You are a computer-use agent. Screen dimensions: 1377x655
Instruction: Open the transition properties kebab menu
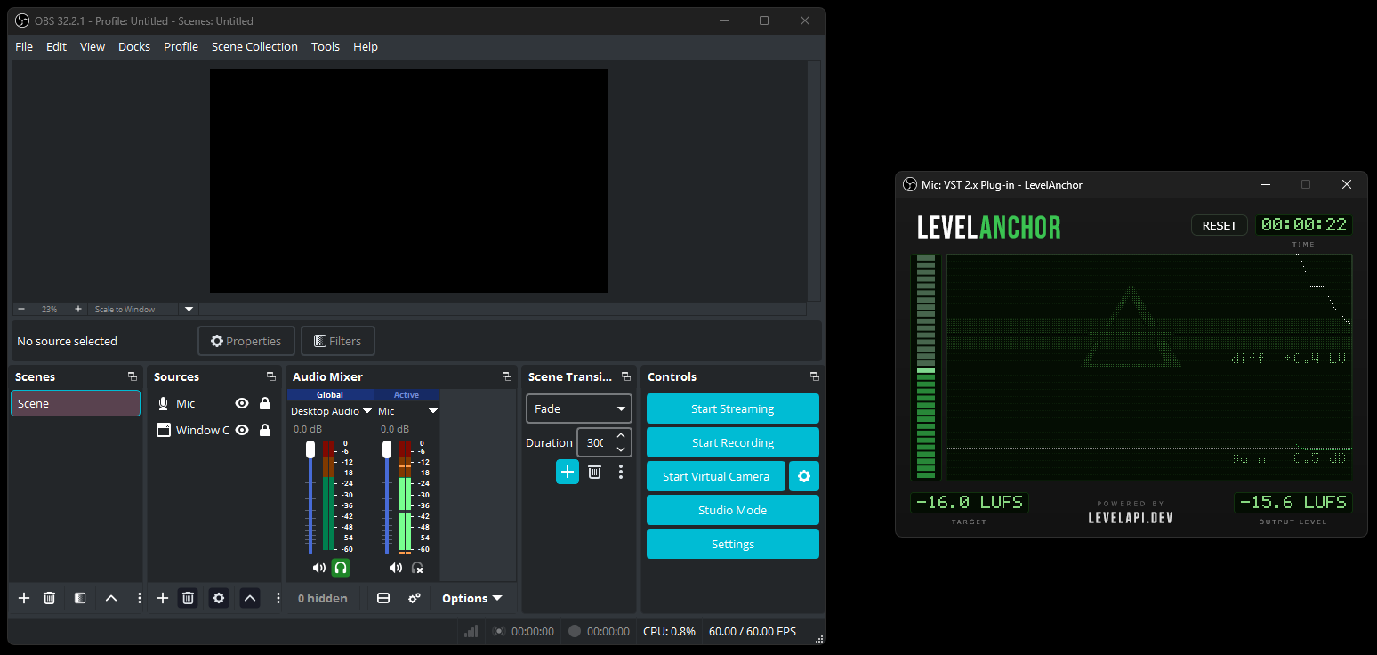point(621,472)
